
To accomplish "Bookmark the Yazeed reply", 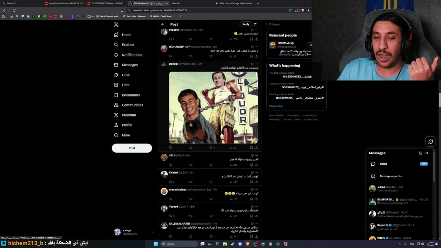I will (251, 216).
